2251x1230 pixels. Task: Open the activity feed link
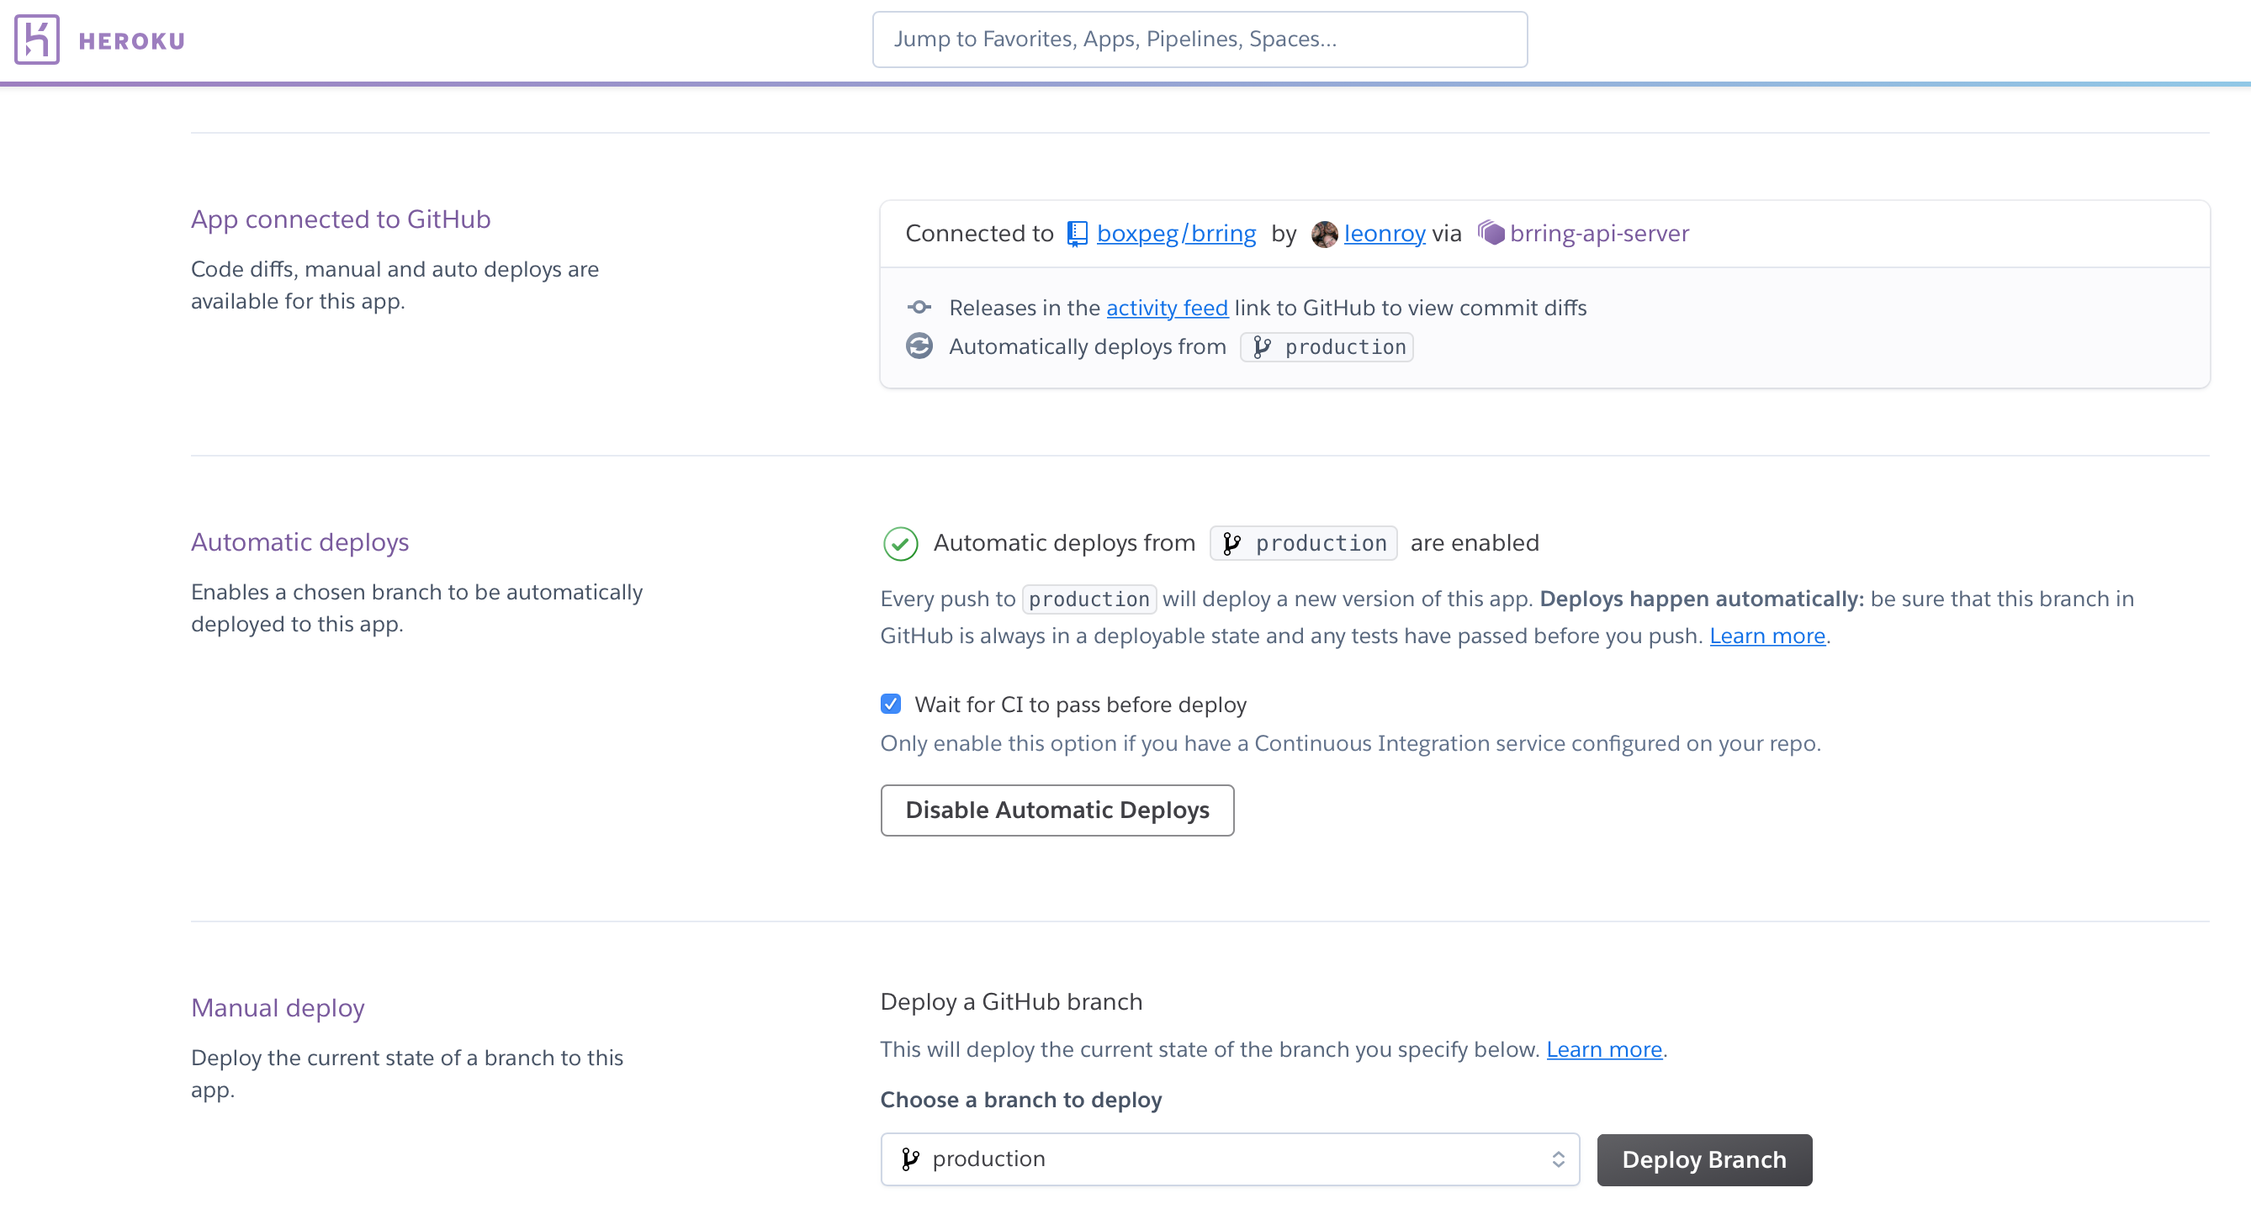click(1167, 308)
